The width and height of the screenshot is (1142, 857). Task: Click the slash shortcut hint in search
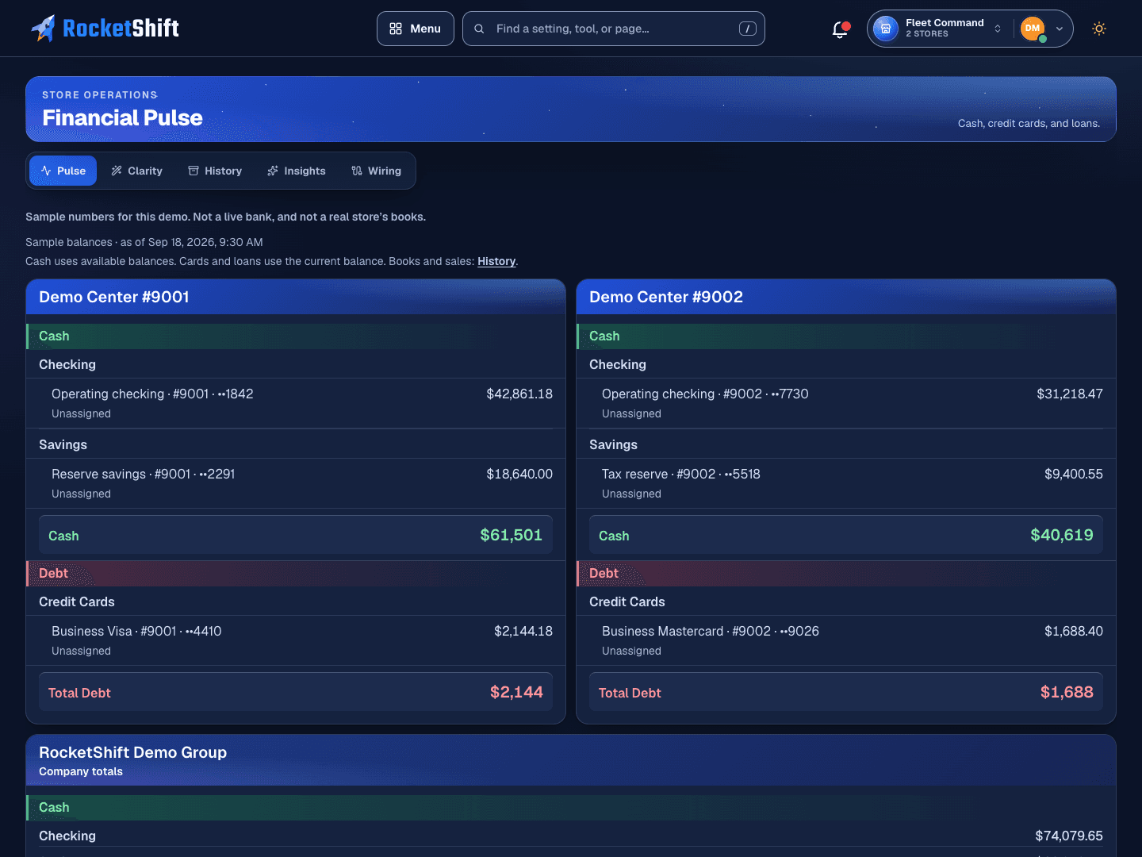click(748, 29)
